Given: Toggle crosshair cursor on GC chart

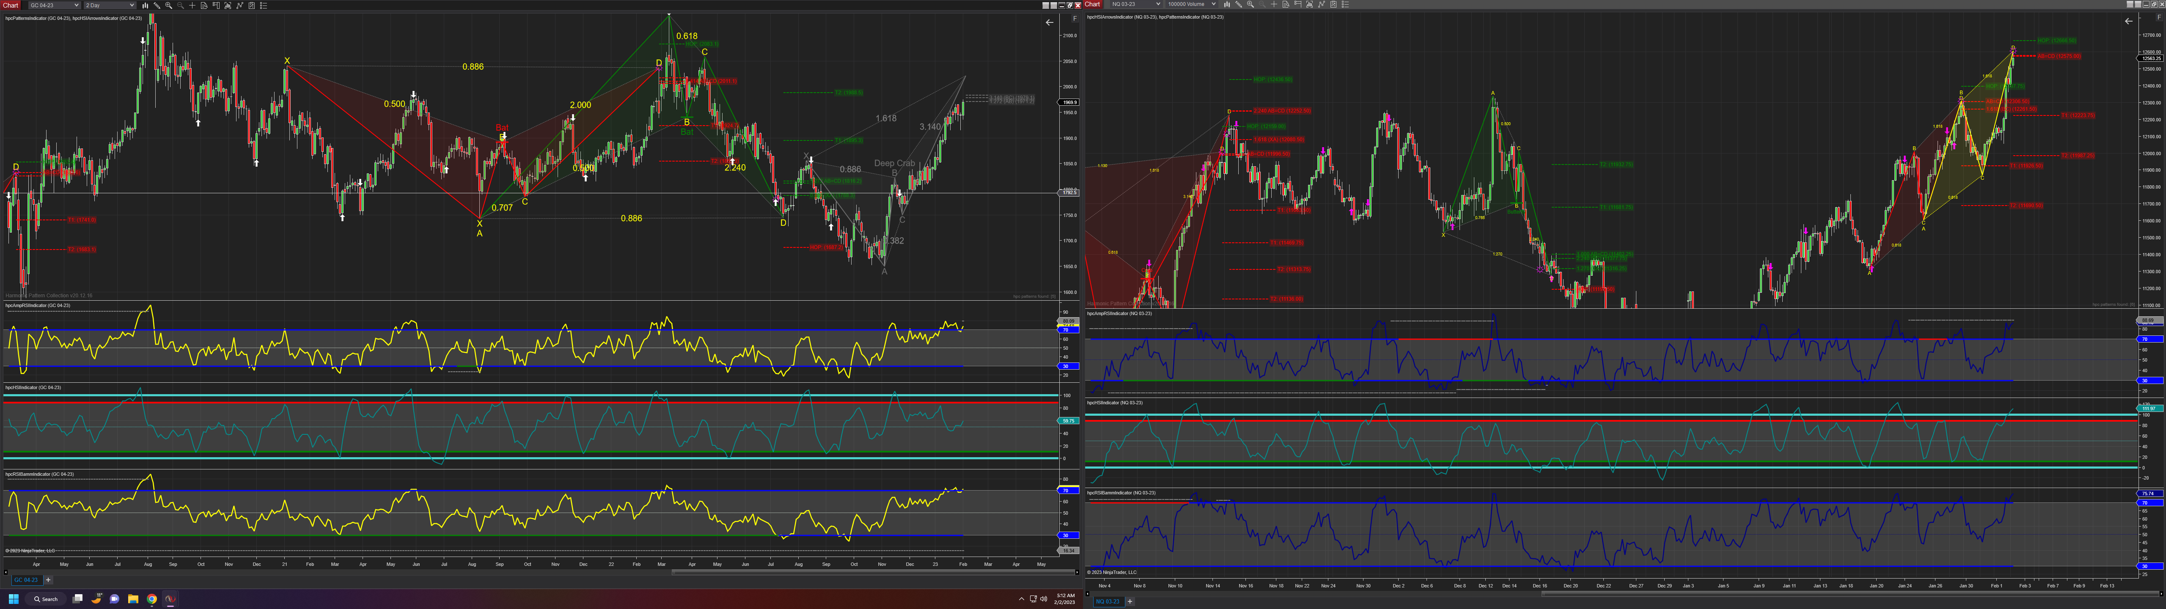Looking at the screenshot, I should (192, 5).
